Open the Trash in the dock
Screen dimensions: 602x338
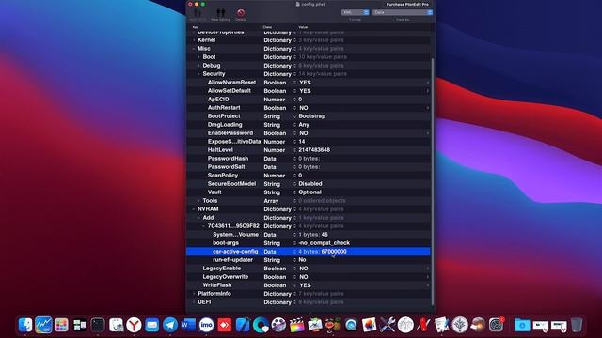tap(577, 325)
